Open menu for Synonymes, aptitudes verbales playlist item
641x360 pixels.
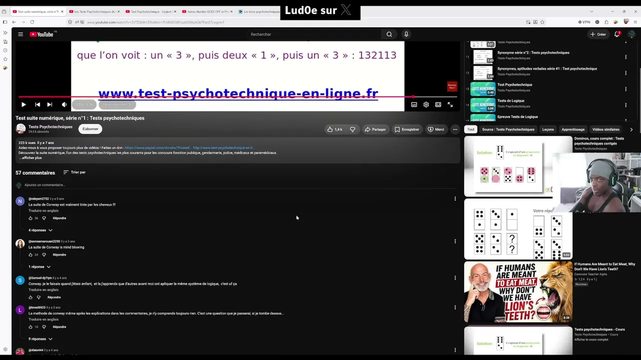625,73
